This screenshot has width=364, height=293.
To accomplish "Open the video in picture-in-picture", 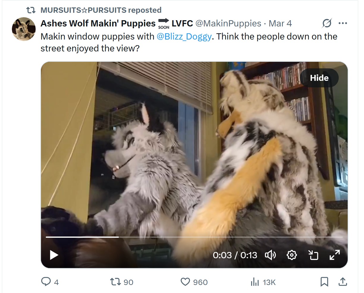I will click(x=313, y=255).
